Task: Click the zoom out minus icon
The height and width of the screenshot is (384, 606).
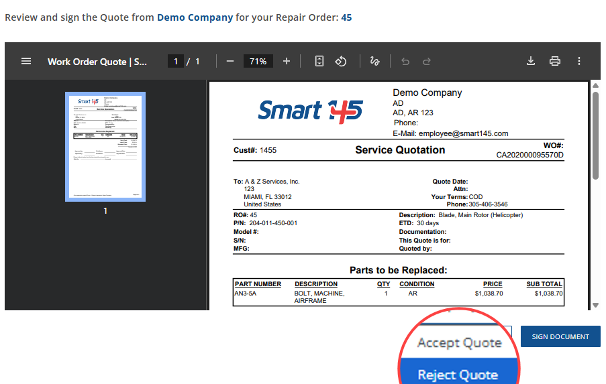Action: pos(230,61)
